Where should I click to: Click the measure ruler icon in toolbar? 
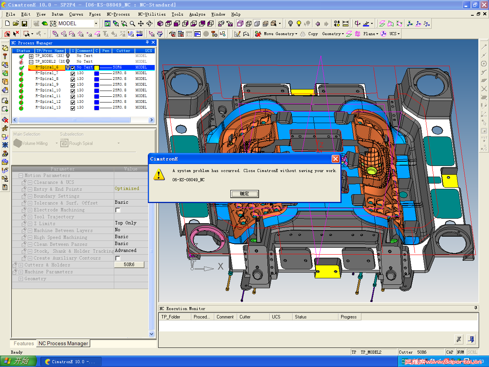point(345,24)
